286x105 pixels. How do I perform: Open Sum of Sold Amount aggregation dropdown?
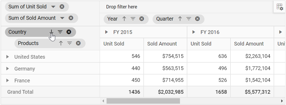[62, 18]
